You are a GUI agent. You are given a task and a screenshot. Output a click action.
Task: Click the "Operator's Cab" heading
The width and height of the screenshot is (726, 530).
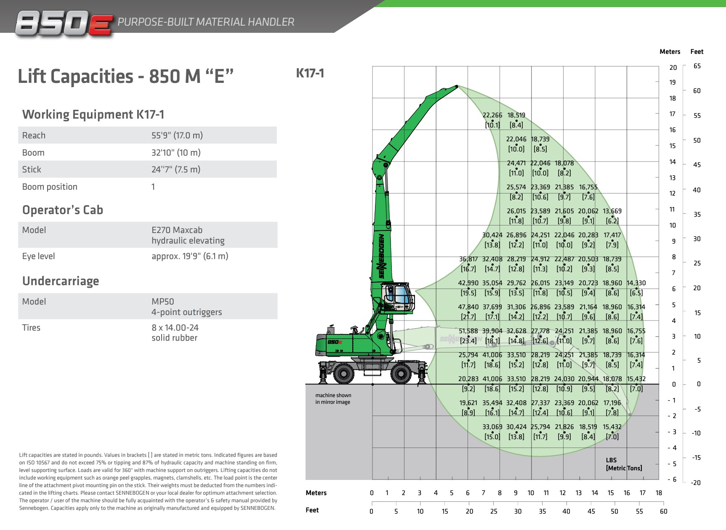(x=63, y=210)
